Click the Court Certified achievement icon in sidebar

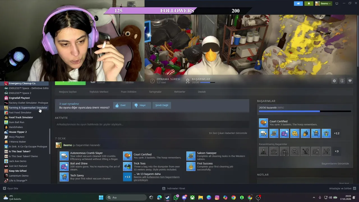(263, 123)
